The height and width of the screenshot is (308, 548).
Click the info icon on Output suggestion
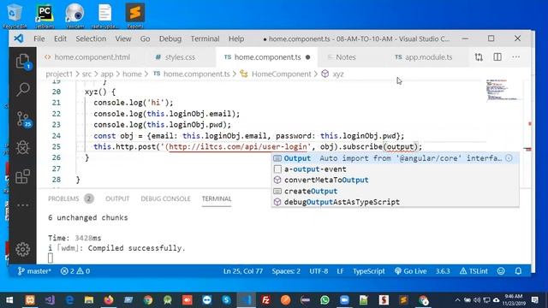(x=509, y=158)
